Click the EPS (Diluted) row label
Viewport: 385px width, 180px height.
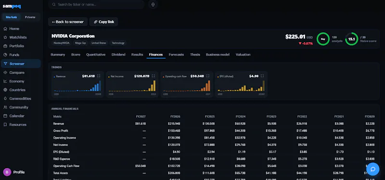[61, 152]
